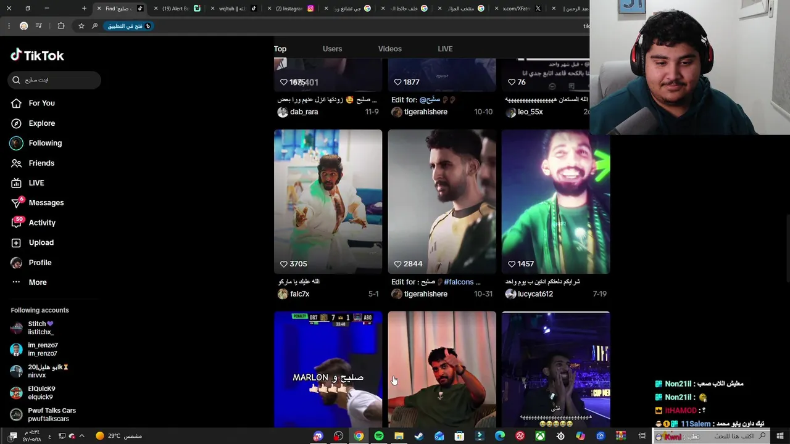Open the Friends page

pyautogui.click(x=33, y=163)
